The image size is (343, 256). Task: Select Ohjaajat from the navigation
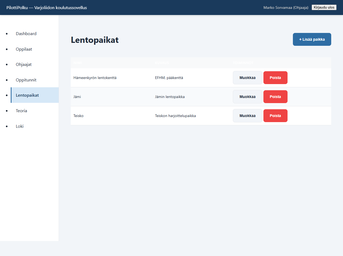[x=24, y=65]
